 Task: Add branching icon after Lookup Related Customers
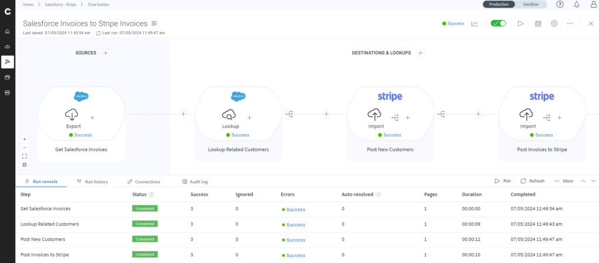point(289,114)
